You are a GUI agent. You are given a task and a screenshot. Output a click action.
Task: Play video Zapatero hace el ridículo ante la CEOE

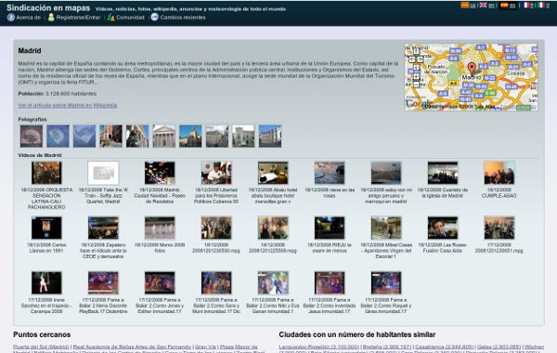pyautogui.click(x=103, y=228)
